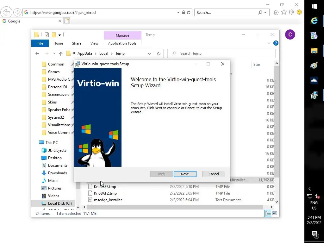Screen dimensions: 324x243
Task: Click AppData in the breadcrumb path
Action: [x=85, y=53]
